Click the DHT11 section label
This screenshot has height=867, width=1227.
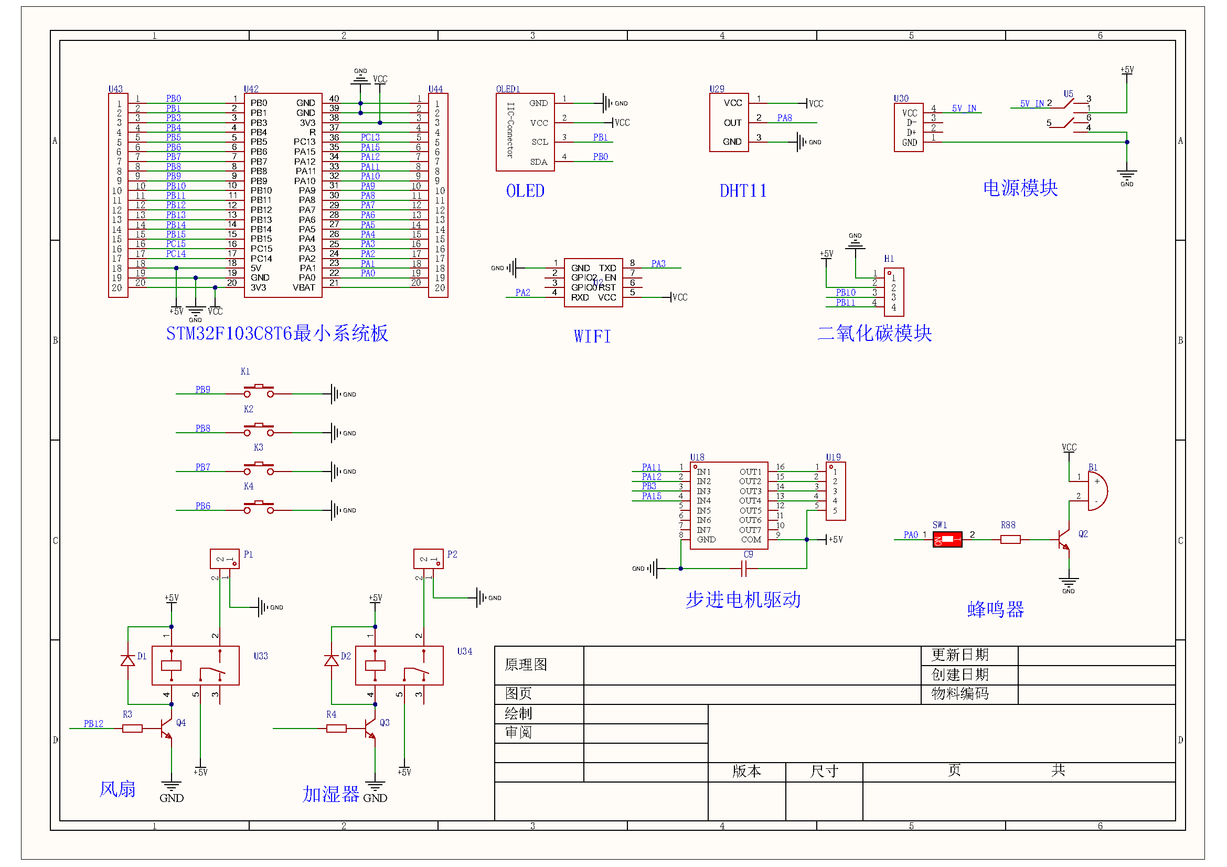click(743, 191)
